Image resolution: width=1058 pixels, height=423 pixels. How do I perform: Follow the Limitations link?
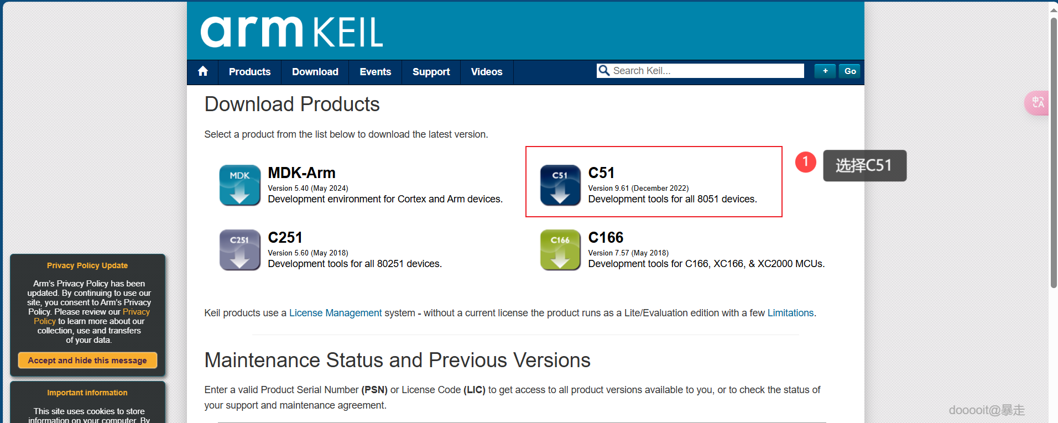790,313
